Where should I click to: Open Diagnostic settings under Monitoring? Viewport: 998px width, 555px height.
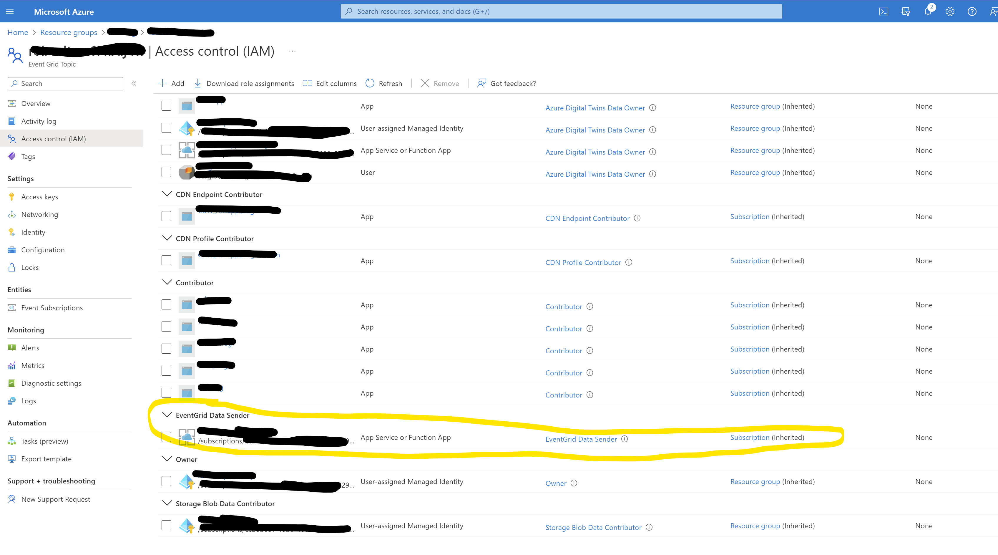(x=51, y=383)
